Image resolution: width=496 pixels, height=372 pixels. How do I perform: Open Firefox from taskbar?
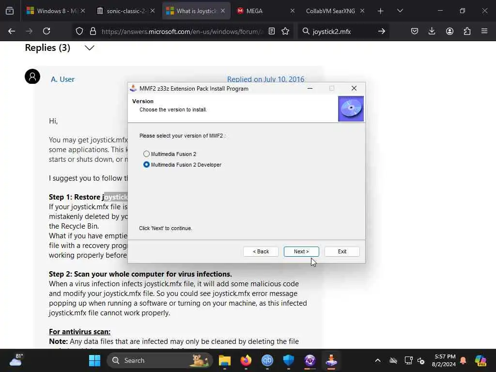click(246, 360)
